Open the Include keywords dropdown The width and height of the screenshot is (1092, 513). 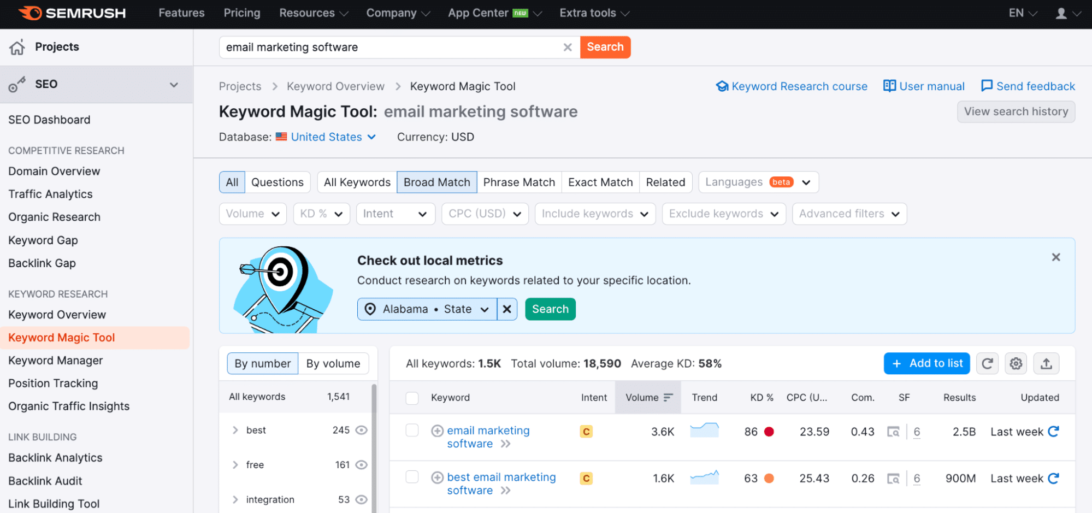click(595, 214)
